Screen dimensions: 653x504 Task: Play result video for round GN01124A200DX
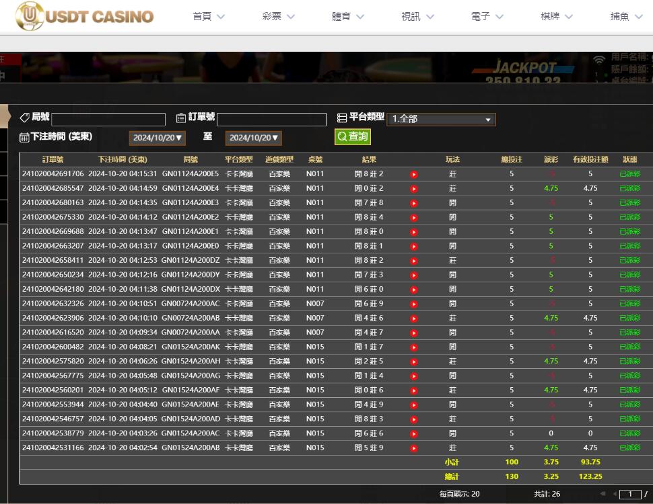413,290
